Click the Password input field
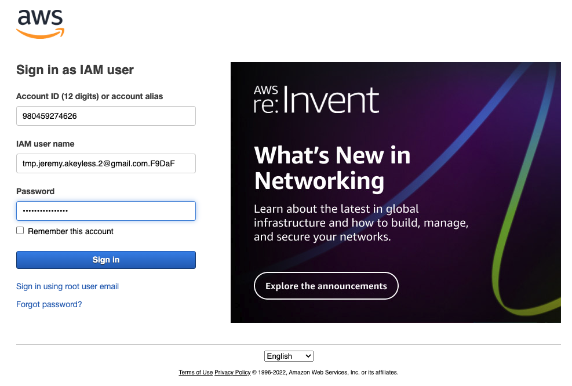This screenshot has height=386, width=572. [106, 211]
